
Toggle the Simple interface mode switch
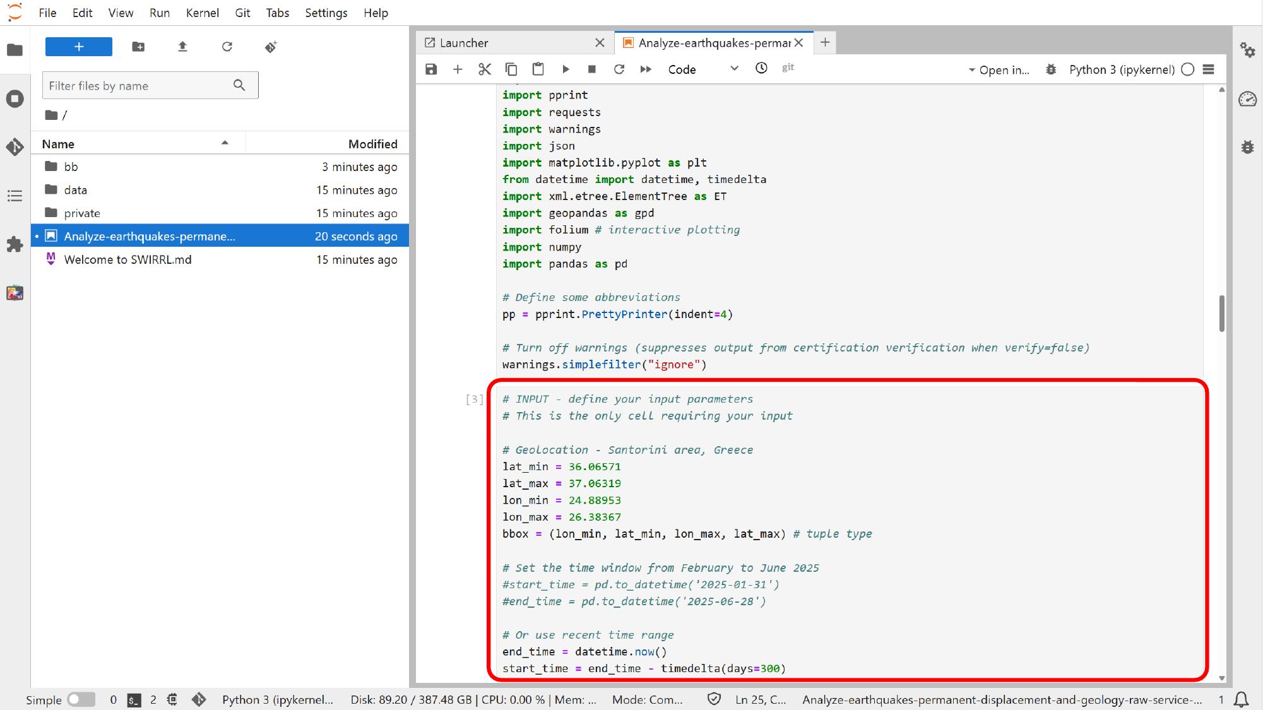point(81,699)
